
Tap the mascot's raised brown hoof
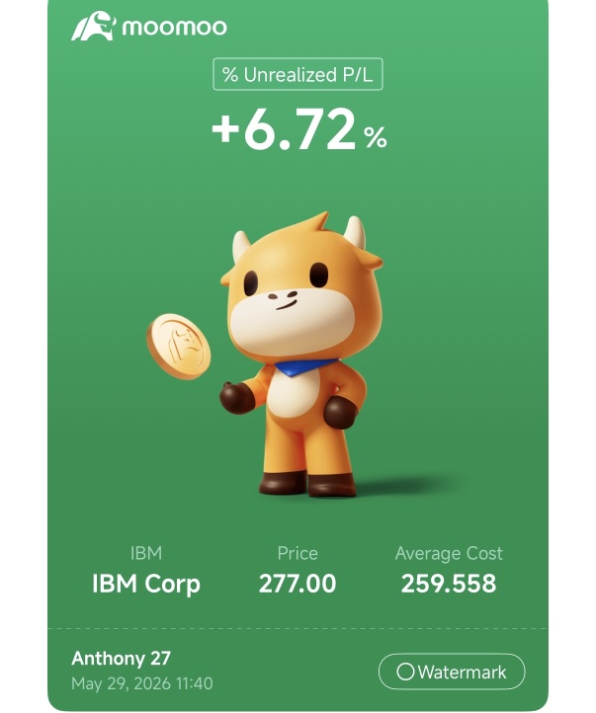tap(236, 398)
